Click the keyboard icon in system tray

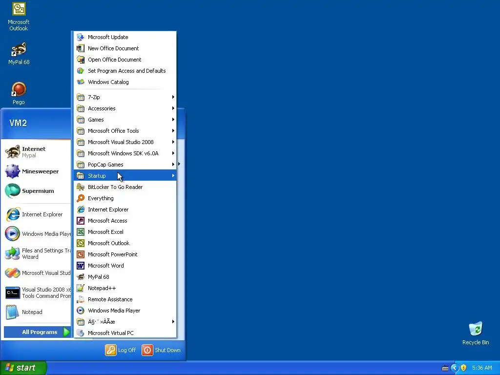pyautogui.click(x=445, y=368)
